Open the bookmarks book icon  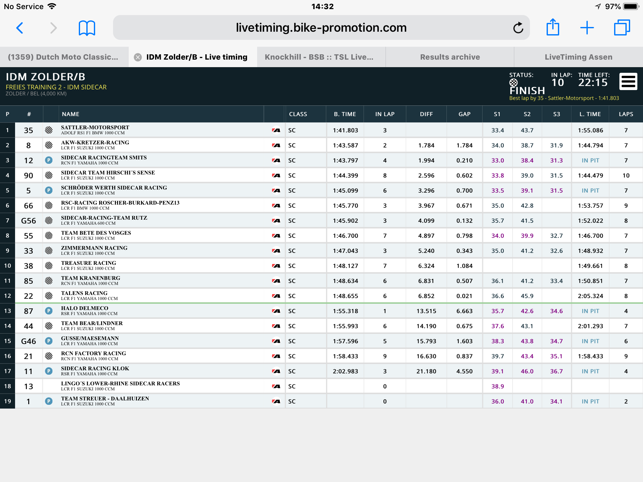click(87, 28)
